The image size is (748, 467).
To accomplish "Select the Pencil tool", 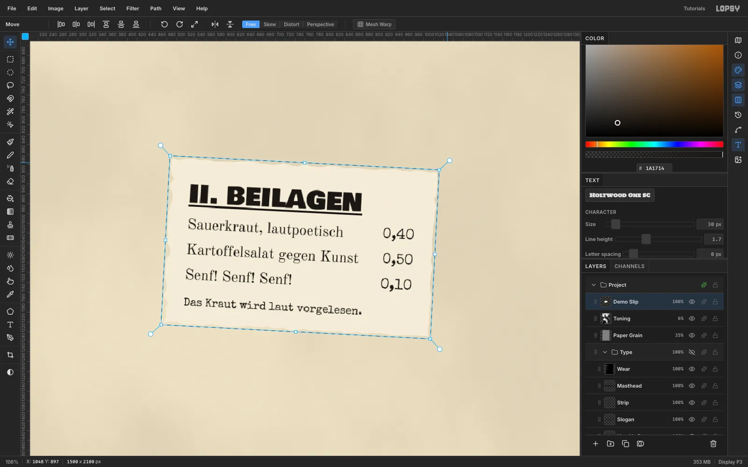I will tap(10, 155).
